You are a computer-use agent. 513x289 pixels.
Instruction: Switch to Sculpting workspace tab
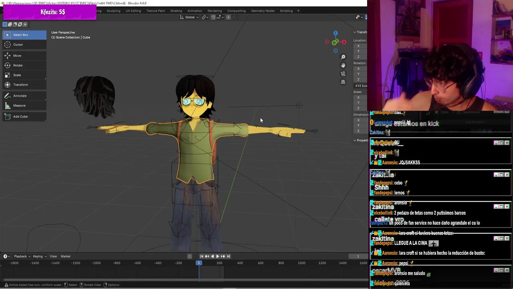click(113, 11)
